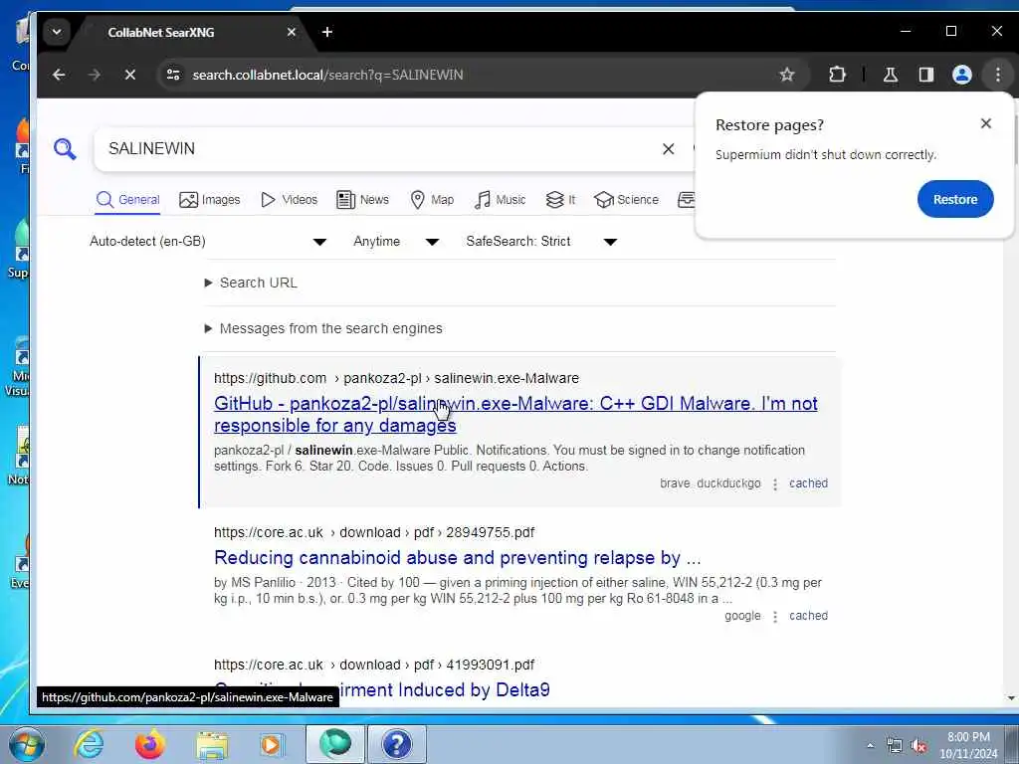Launch Firefox from taskbar
Viewport: 1019px width, 764px height.
pyautogui.click(x=150, y=744)
